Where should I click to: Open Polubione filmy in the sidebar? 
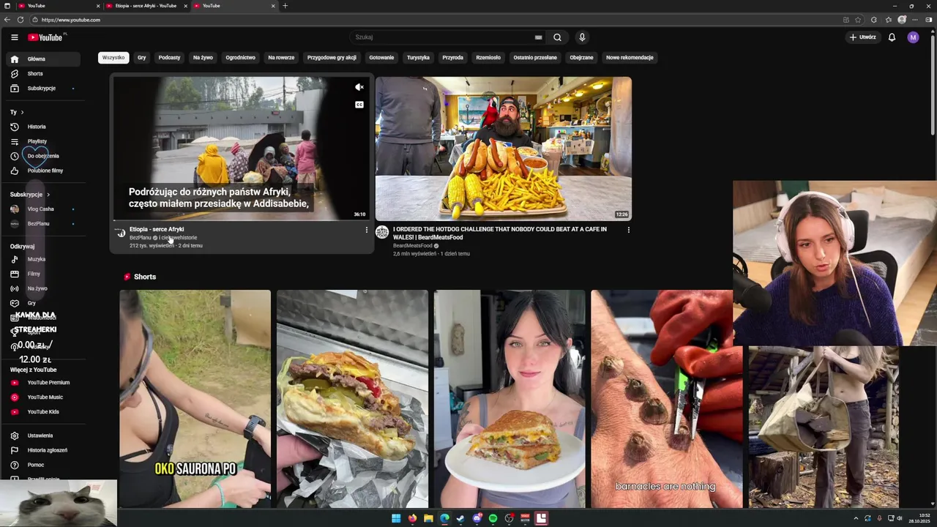44,171
